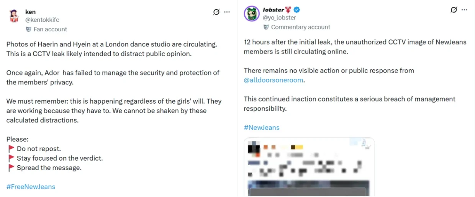Open more options on ken's post
Screen dimensions: 475x197
click(x=227, y=12)
